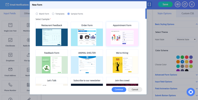The width and height of the screenshot is (198, 100).
Task: Click the square brackets shortcode icon
Action: 149,4
